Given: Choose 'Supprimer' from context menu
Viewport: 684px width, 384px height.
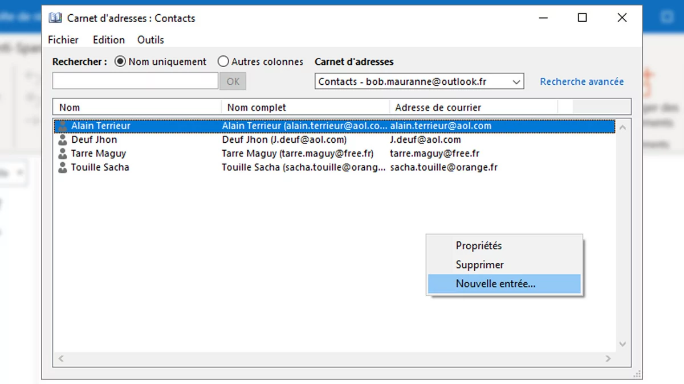Looking at the screenshot, I should tap(480, 265).
